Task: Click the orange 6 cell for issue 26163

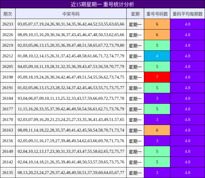Action: [x=157, y=130]
